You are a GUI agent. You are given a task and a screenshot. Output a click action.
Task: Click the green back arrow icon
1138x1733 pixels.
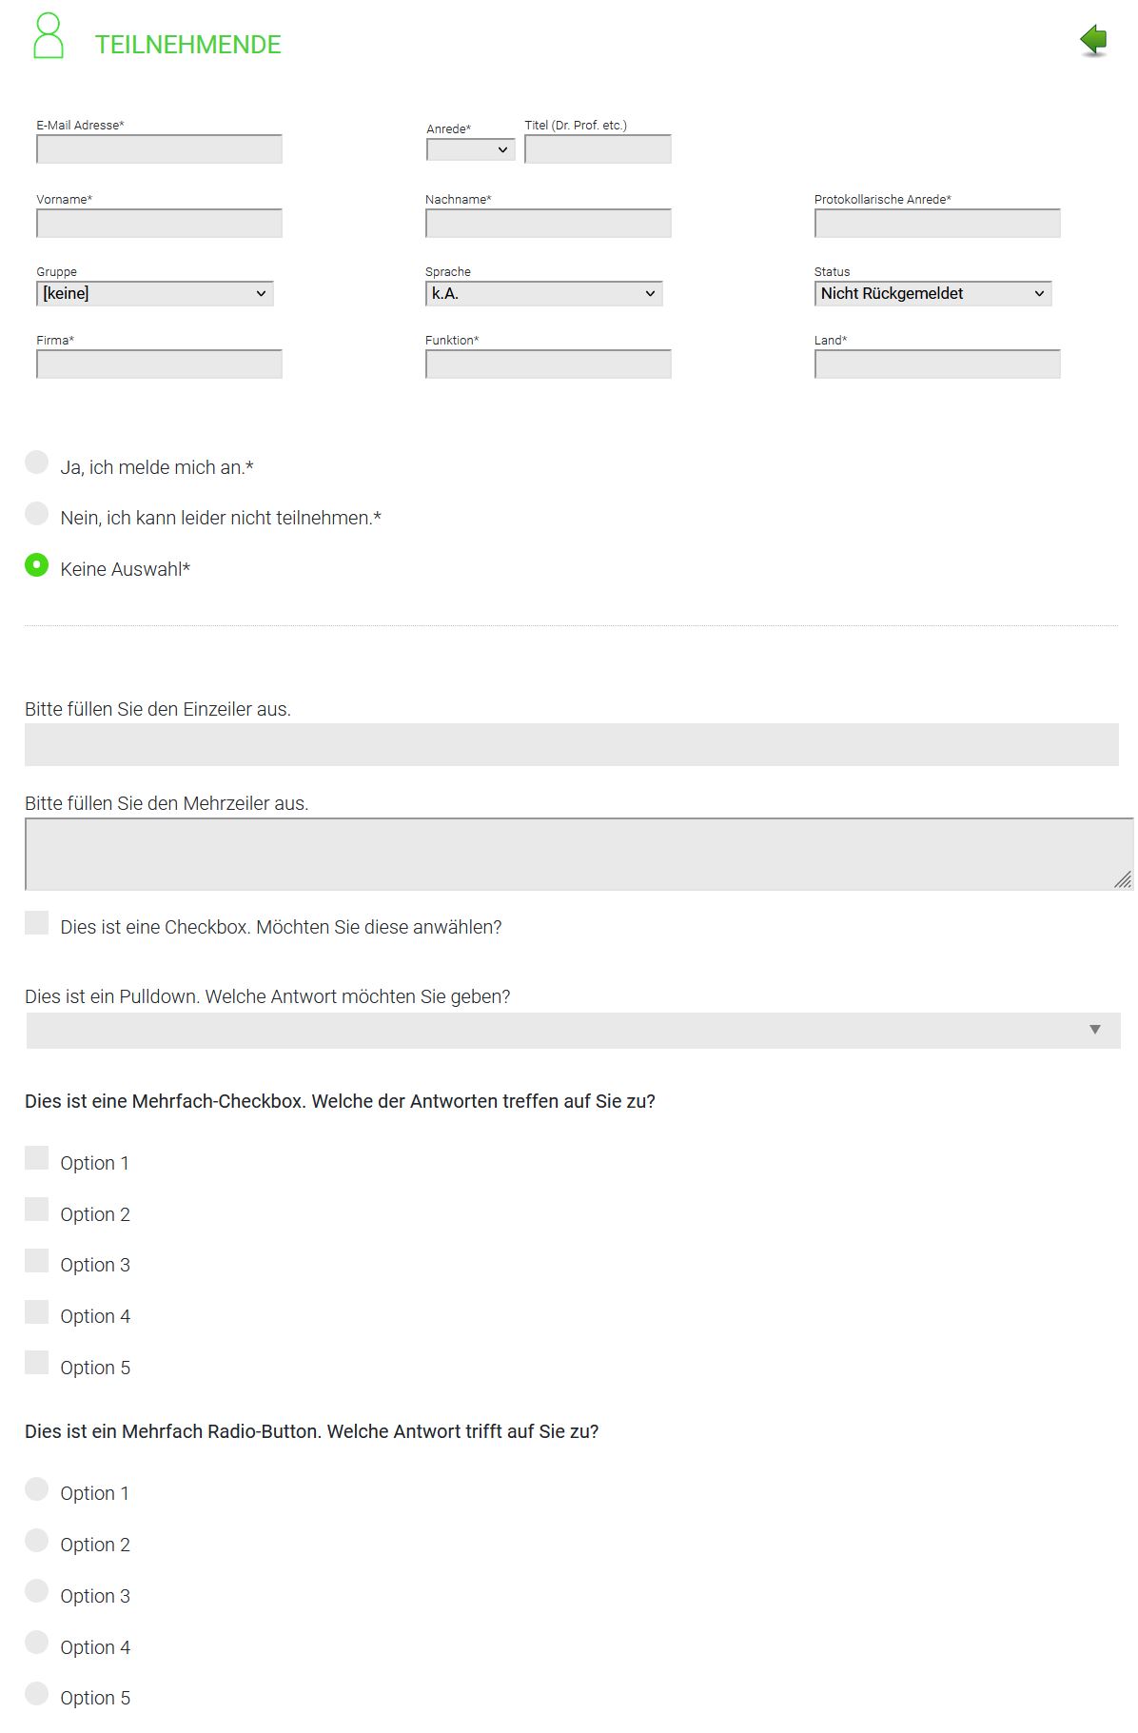(1093, 40)
